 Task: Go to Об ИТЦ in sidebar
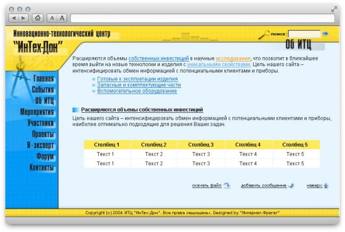pos(45,101)
